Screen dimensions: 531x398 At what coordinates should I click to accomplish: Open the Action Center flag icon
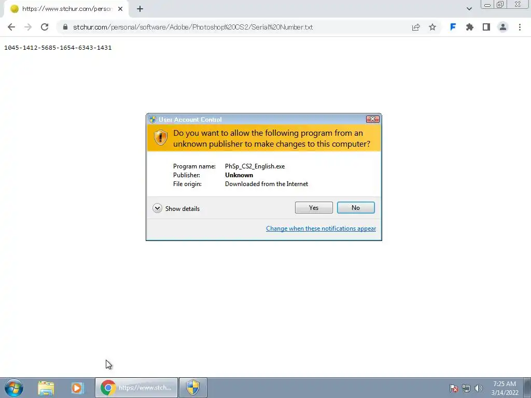(454, 388)
